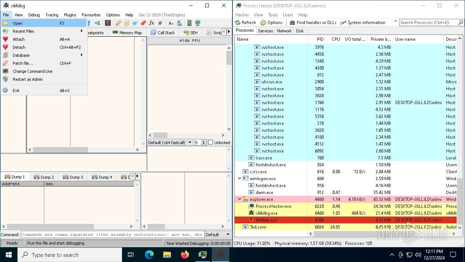Increase the argument count stepper value
The height and width of the screenshot is (262, 465).
click(x=204, y=141)
